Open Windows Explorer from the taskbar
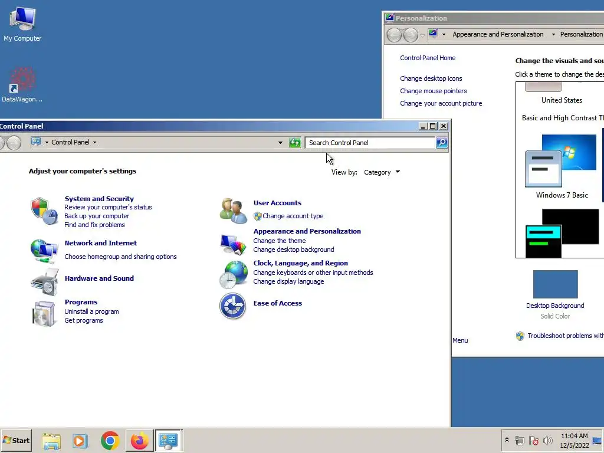This screenshot has width=604, height=453. click(x=51, y=441)
